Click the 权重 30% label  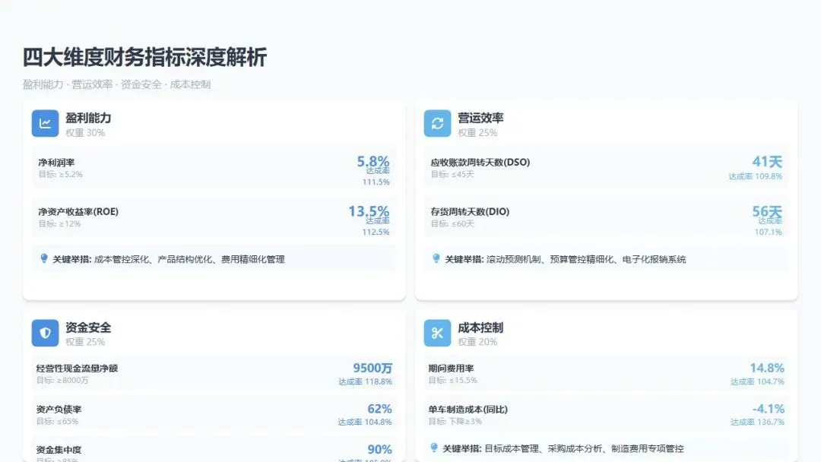(85, 133)
